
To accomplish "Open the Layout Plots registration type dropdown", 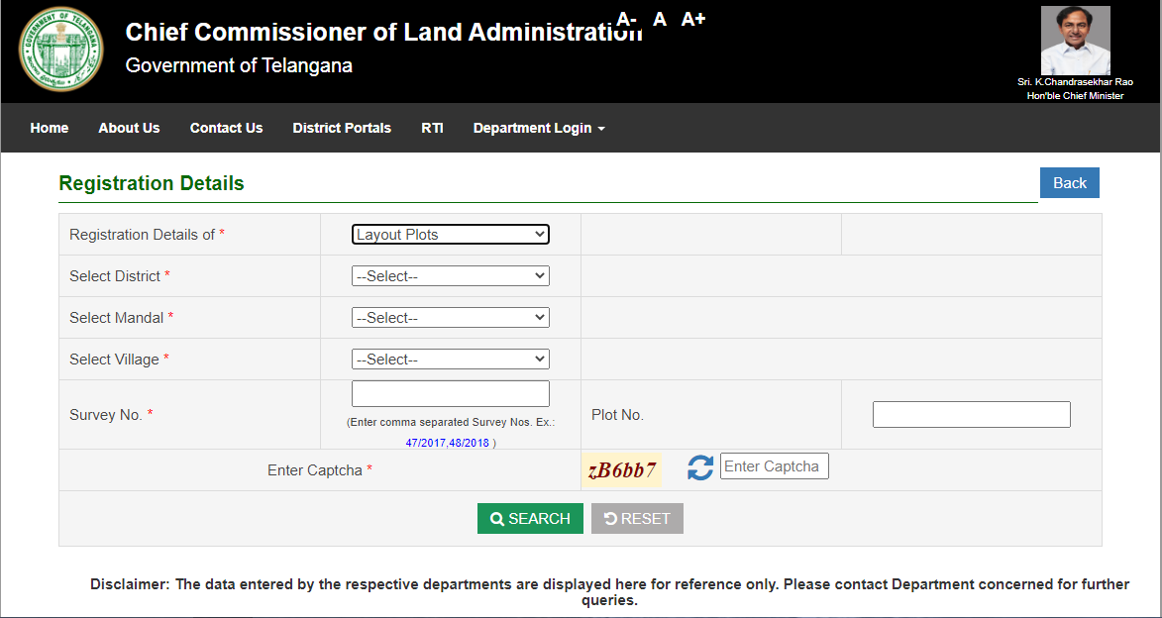I will pyautogui.click(x=451, y=235).
